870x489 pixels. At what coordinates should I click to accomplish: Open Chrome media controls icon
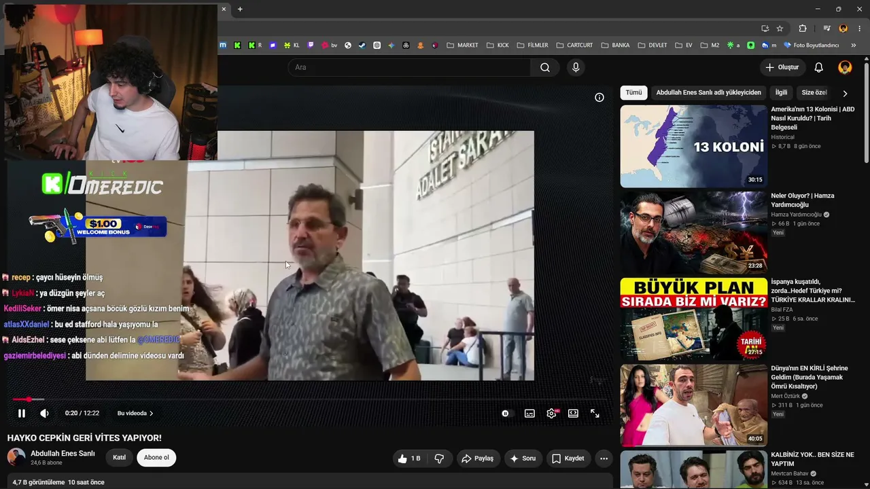[x=826, y=29]
